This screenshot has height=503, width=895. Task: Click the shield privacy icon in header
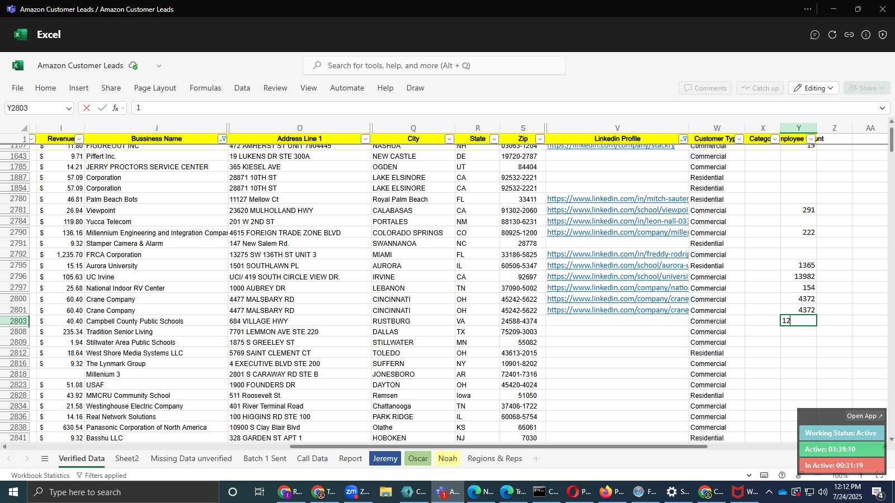(x=883, y=35)
